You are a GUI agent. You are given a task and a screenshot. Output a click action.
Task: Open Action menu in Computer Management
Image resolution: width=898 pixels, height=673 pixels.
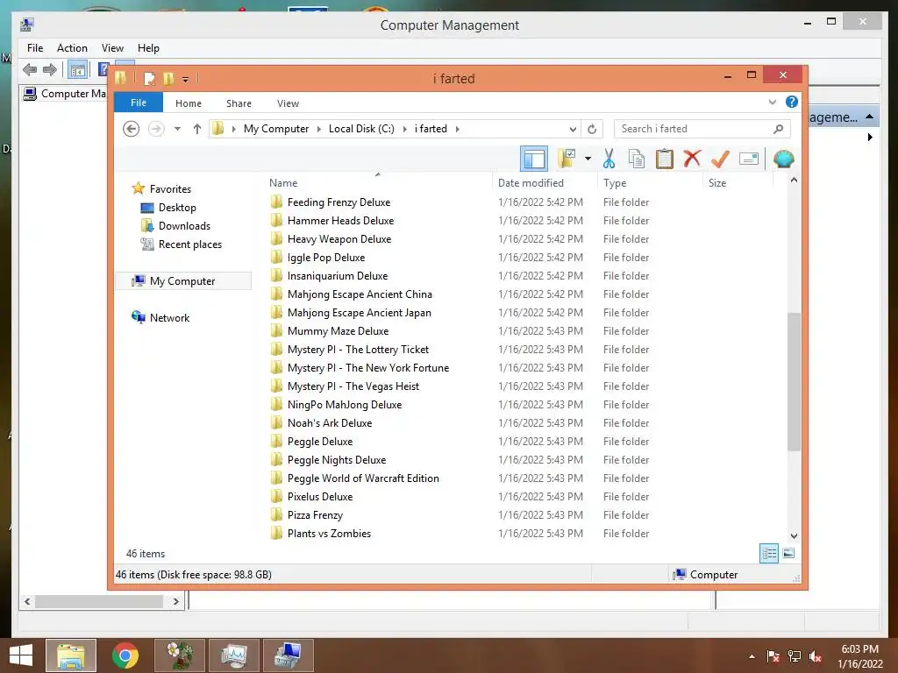point(72,48)
